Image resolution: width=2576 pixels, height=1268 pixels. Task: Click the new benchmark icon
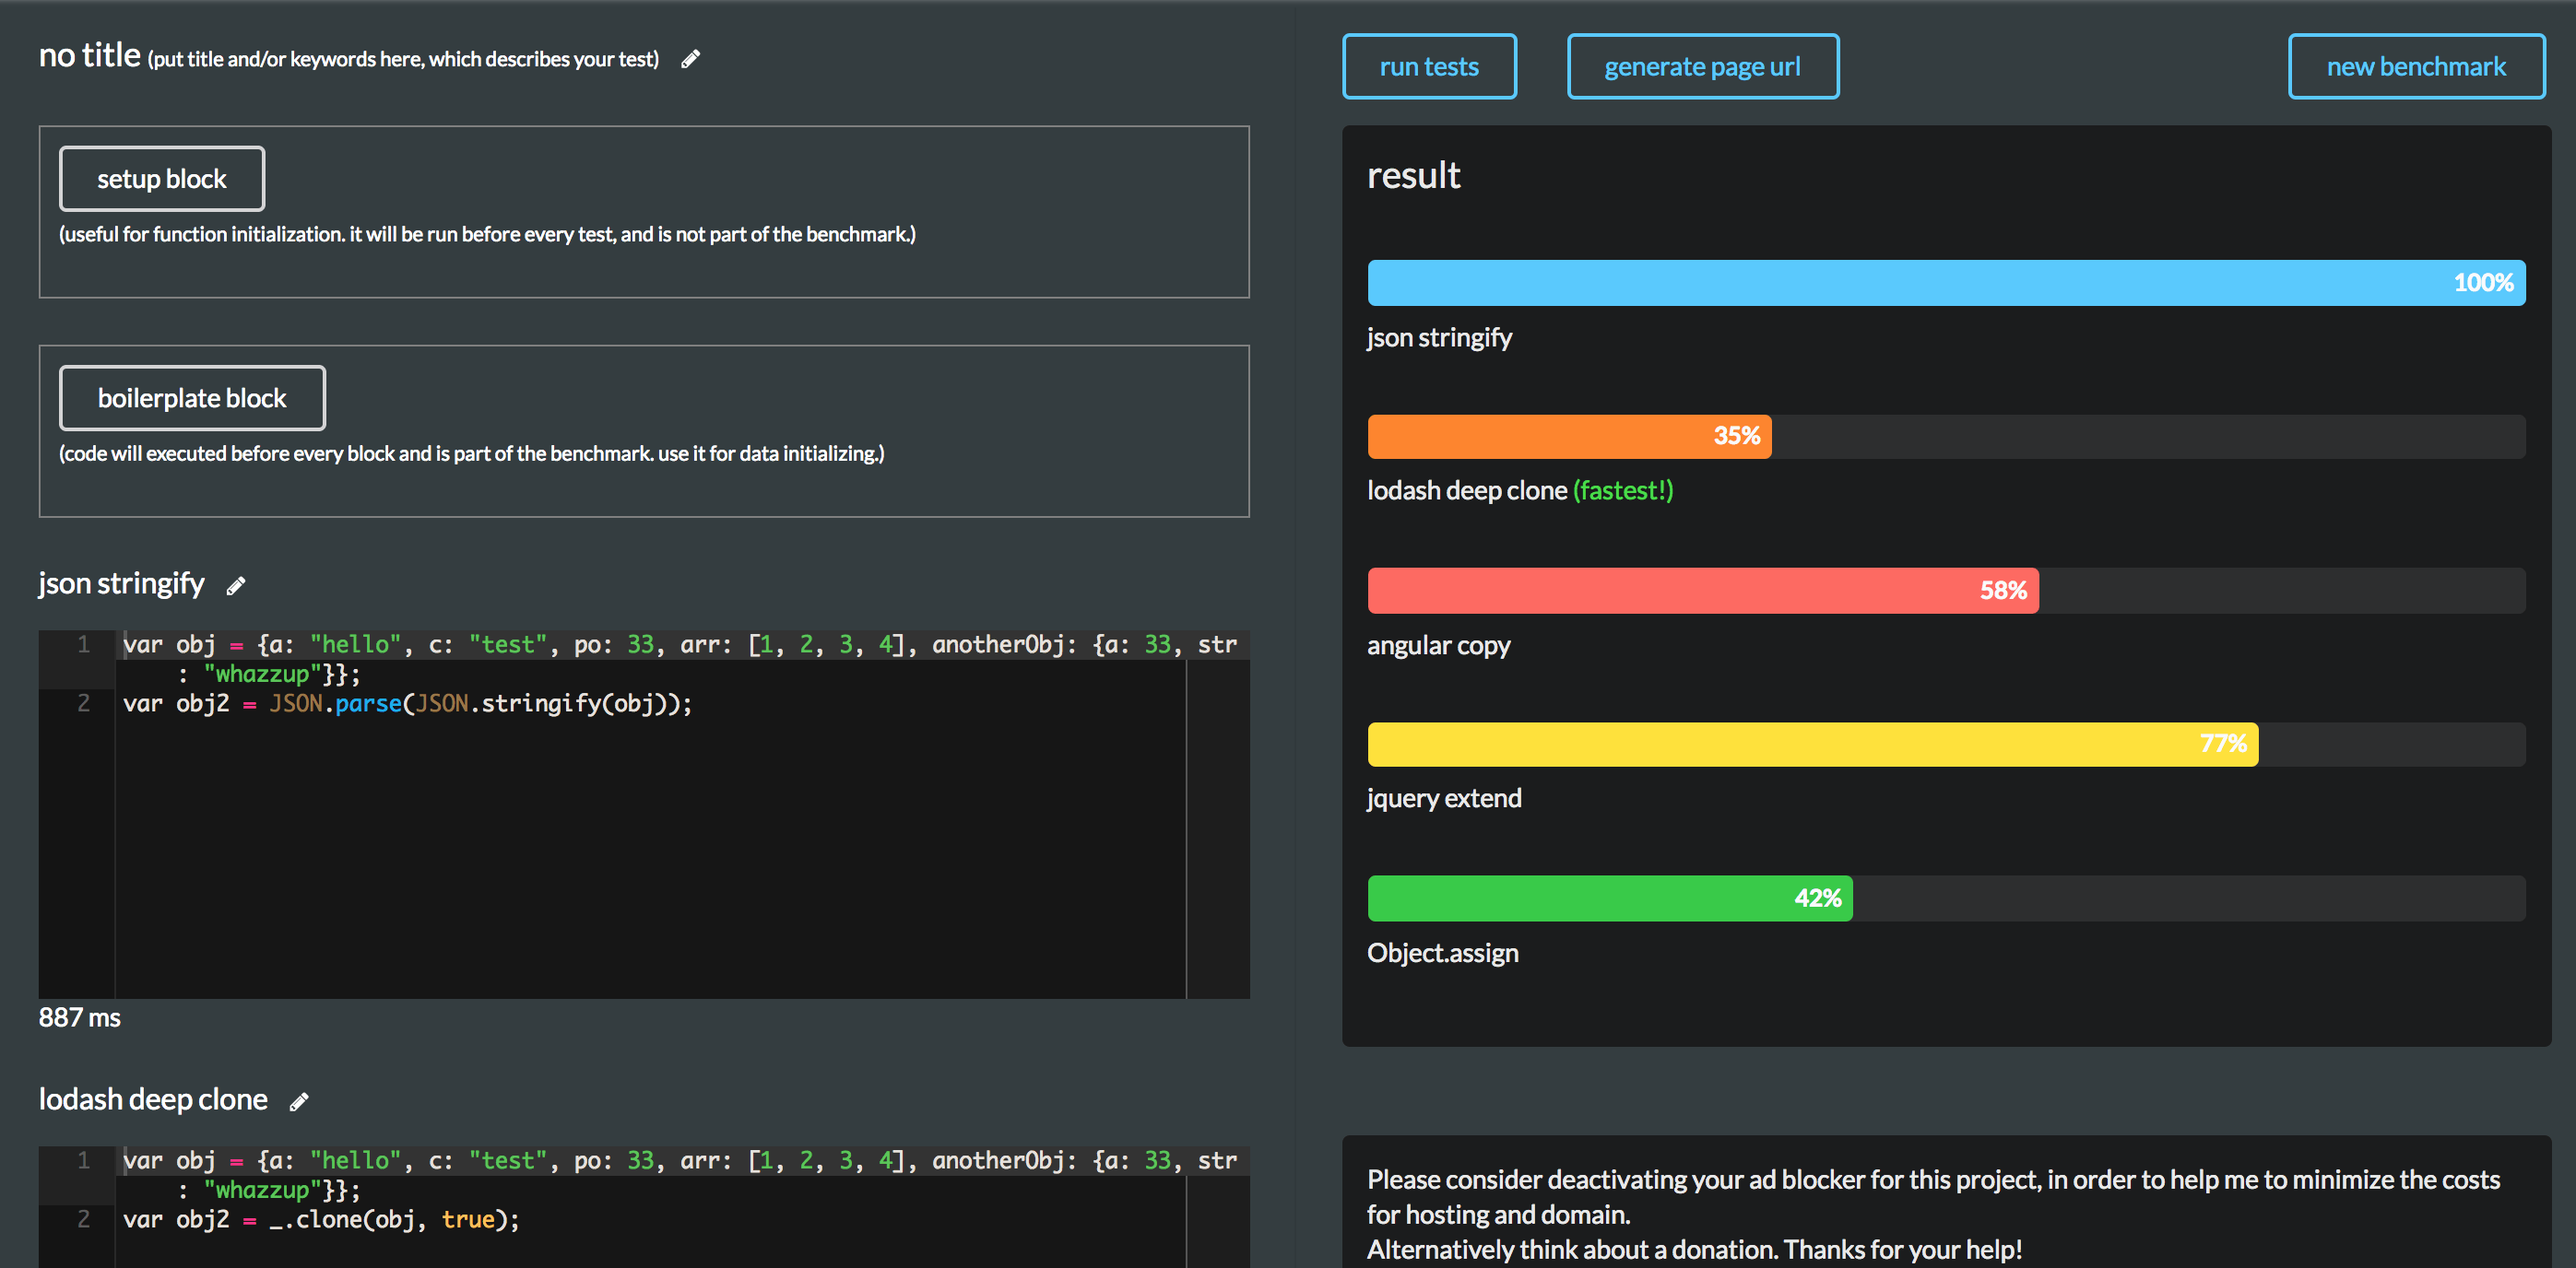coord(2412,65)
